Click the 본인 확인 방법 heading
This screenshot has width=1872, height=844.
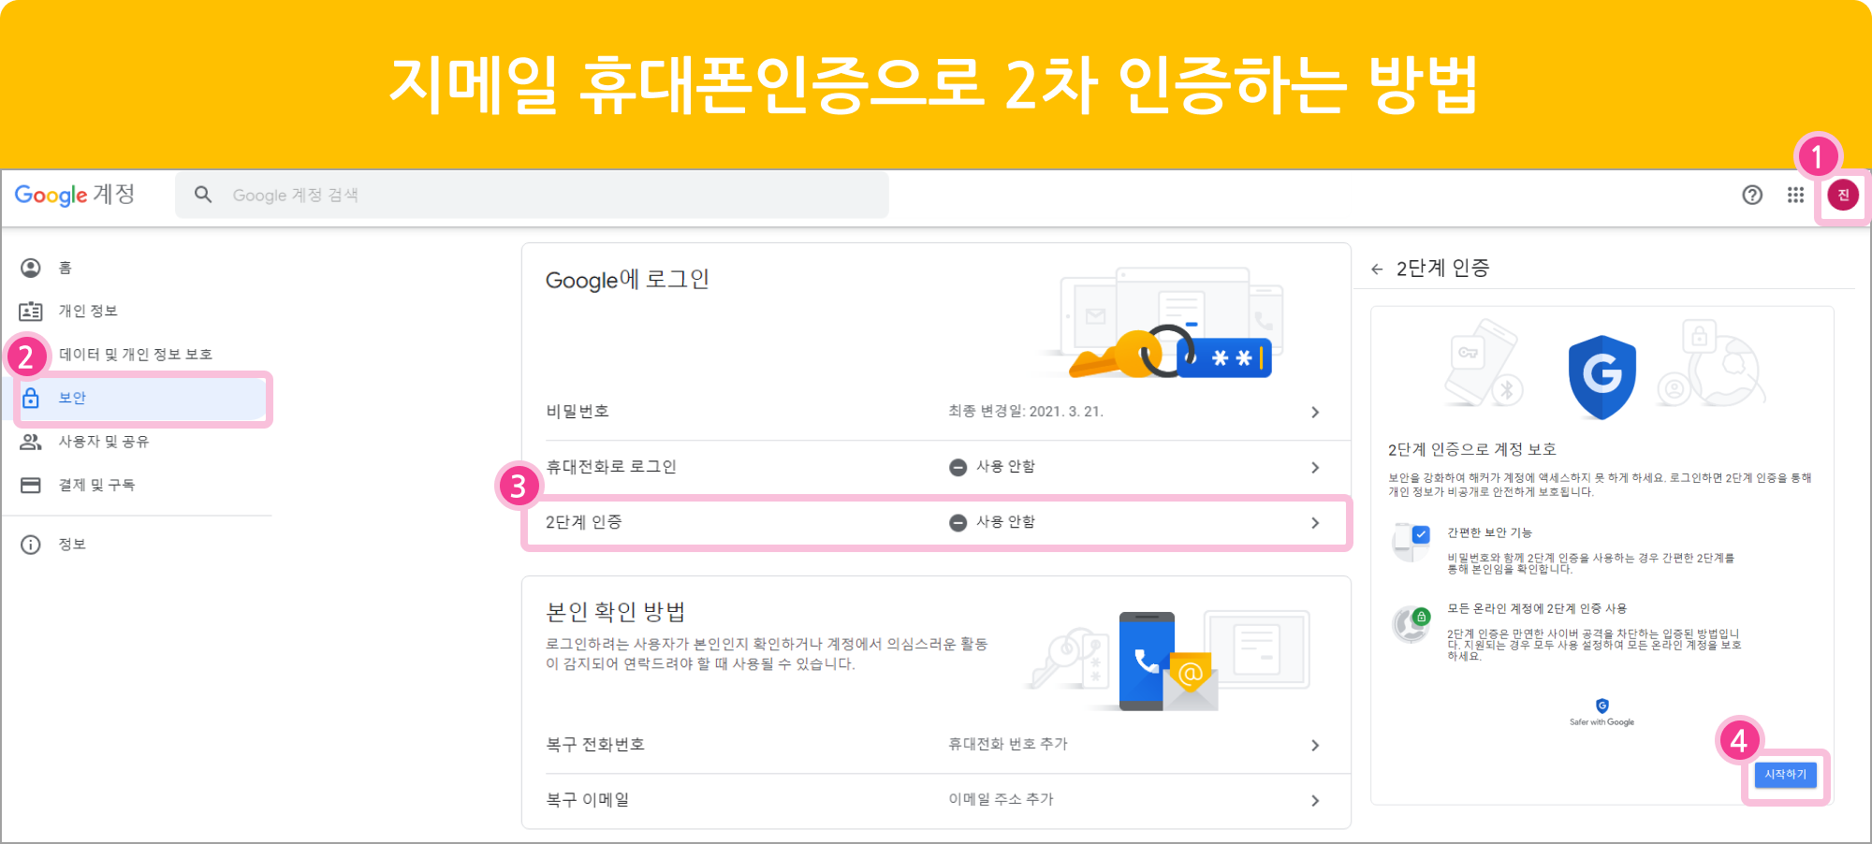tap(615, 612)
